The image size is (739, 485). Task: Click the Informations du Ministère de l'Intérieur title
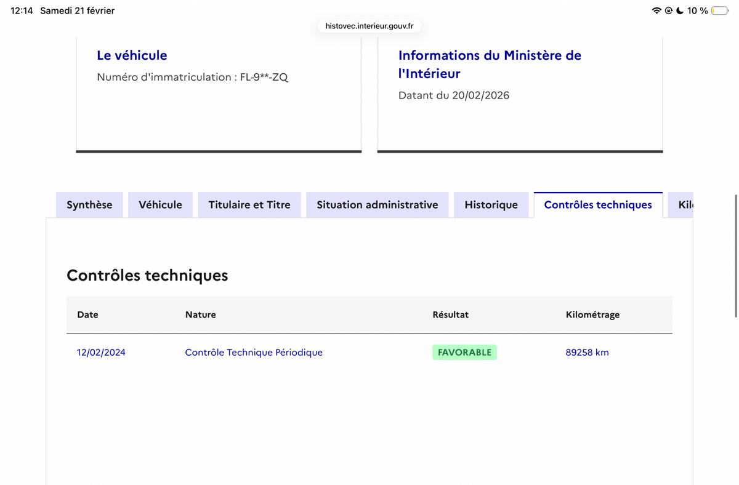tap(490, 64)
